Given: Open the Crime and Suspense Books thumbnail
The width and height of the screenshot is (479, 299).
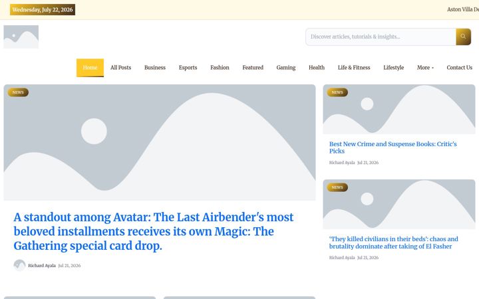Looking at the screenshot, I should (399, 109).
